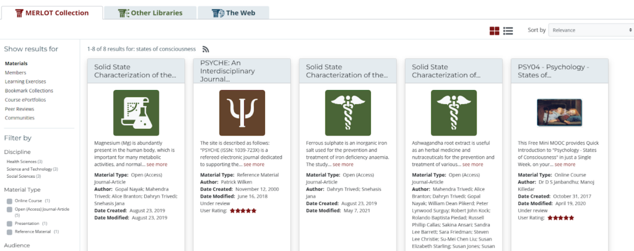This screenshot has width=634, height=251.
Task: Open the RSS feed icon
Action: point(206,50)
